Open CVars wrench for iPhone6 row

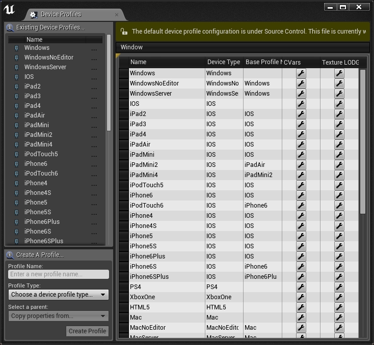(301, 195)
